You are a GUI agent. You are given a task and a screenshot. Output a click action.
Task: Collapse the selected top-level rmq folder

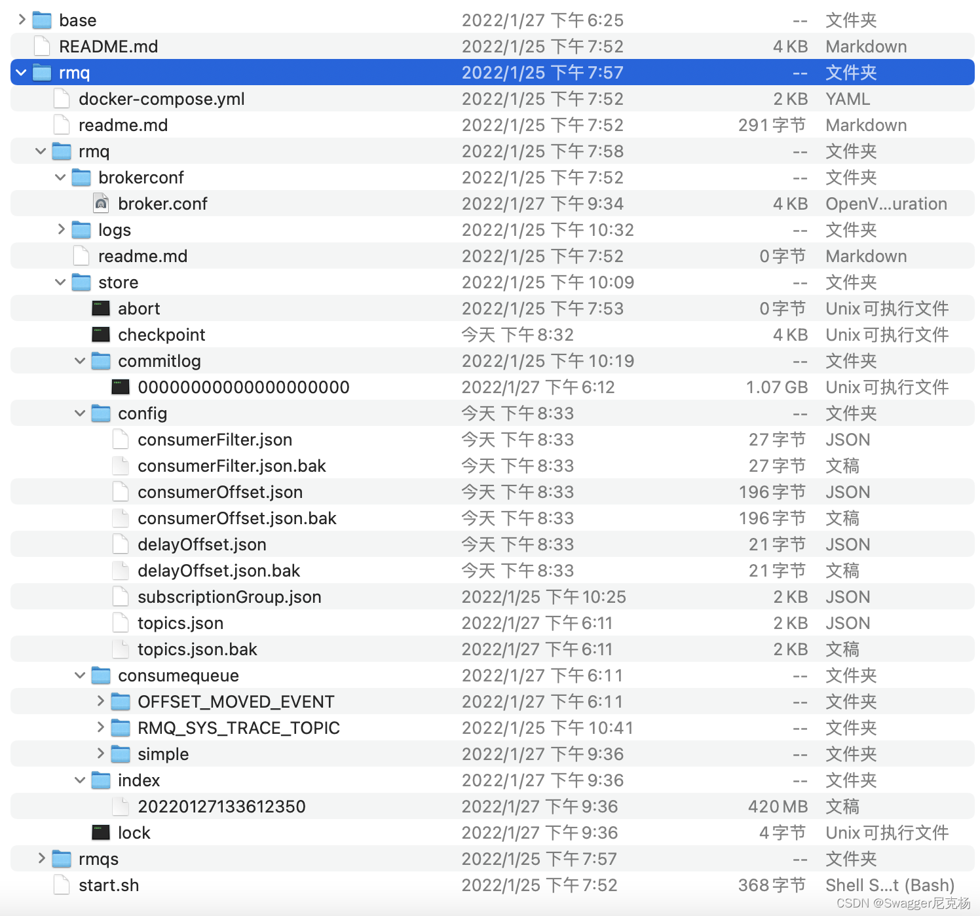pos(22,72)
